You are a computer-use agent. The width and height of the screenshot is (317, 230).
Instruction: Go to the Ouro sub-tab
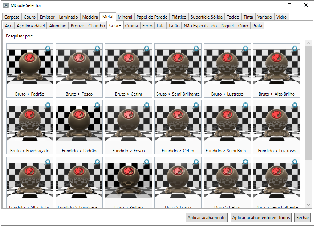coord(243,26)
